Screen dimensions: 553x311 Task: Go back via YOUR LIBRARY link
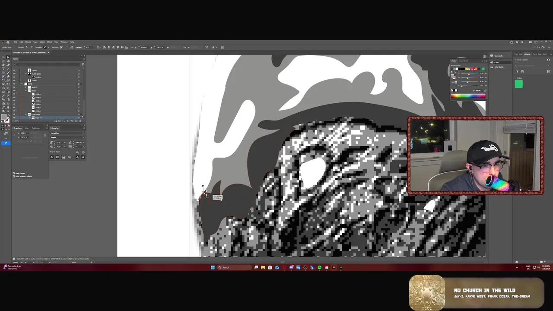pyautogui.click(x=521, y=60)
